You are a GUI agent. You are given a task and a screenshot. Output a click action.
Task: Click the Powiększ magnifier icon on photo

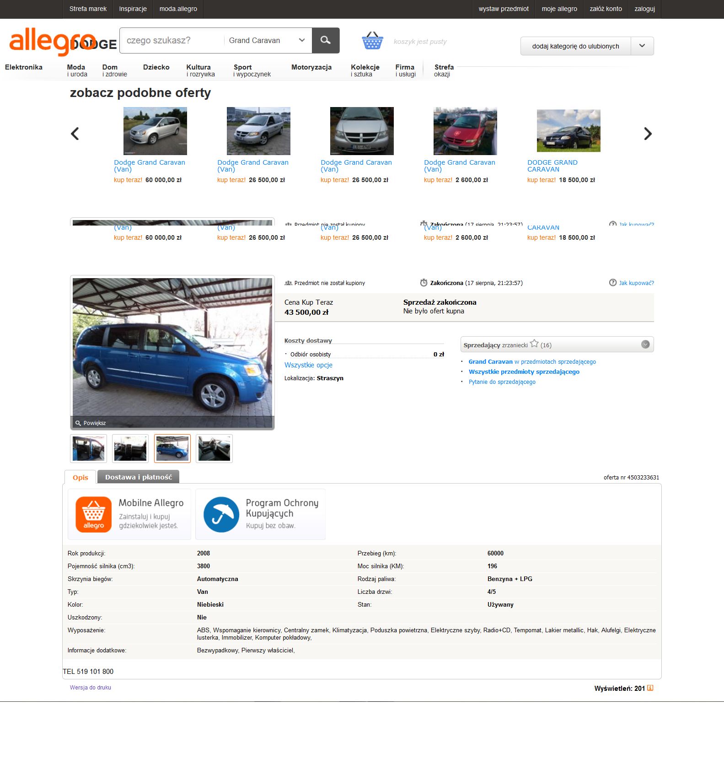78,423
